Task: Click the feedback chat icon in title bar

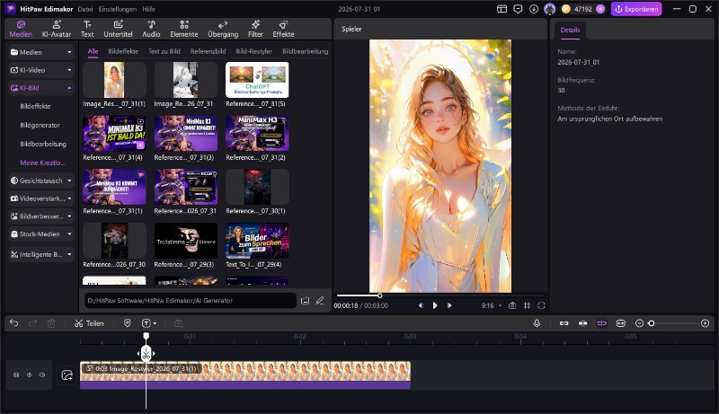Action: click(518, 9)
